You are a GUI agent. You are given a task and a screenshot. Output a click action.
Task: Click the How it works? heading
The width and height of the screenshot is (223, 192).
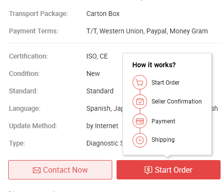[x=154, y=65]
